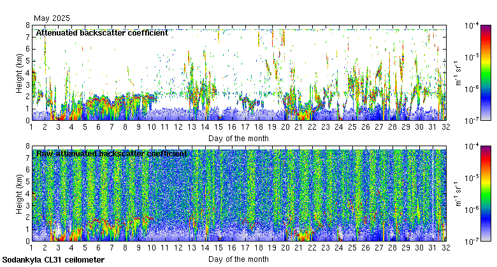Click the 'May 2025' title text
497x267 pixels.
click(52, 18)
